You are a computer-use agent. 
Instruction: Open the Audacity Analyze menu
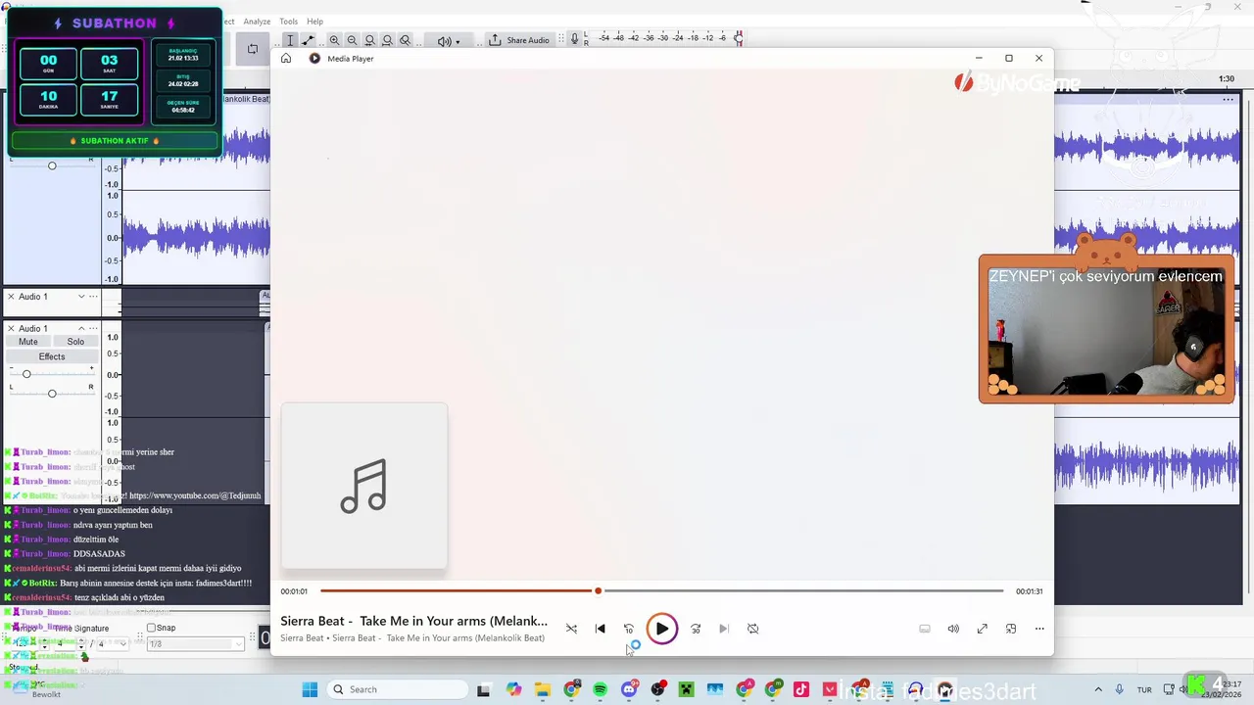257,22
